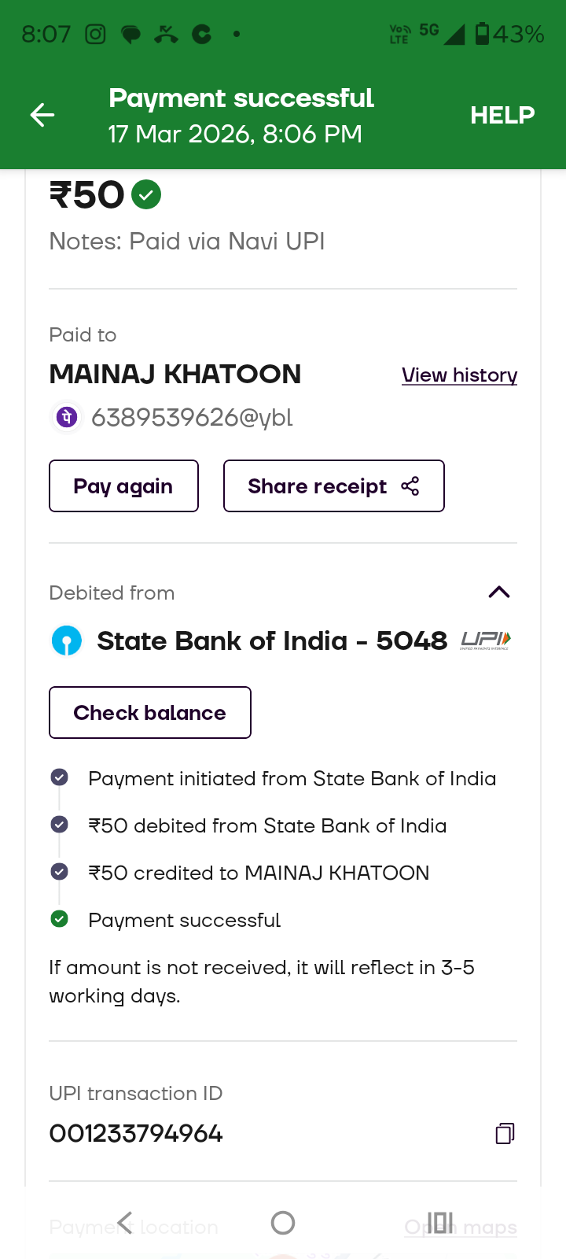Click the green payment success checkmark
Viewport: 566px width, 1259px height.
(146, 194)
